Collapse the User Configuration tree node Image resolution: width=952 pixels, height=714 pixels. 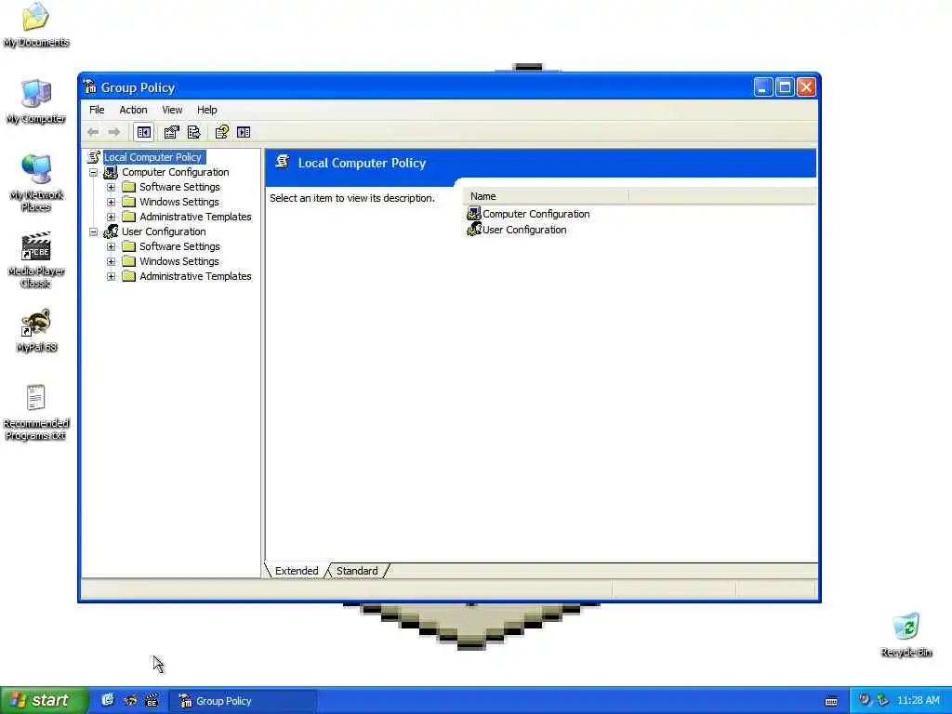click(94, 231)
